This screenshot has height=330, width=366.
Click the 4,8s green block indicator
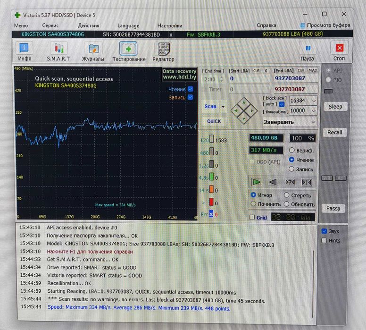coord(211,177)
